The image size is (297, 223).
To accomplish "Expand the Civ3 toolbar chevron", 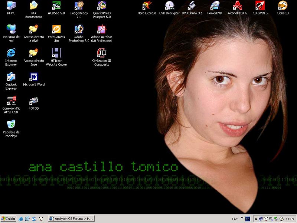I will [x=242, y=219].
